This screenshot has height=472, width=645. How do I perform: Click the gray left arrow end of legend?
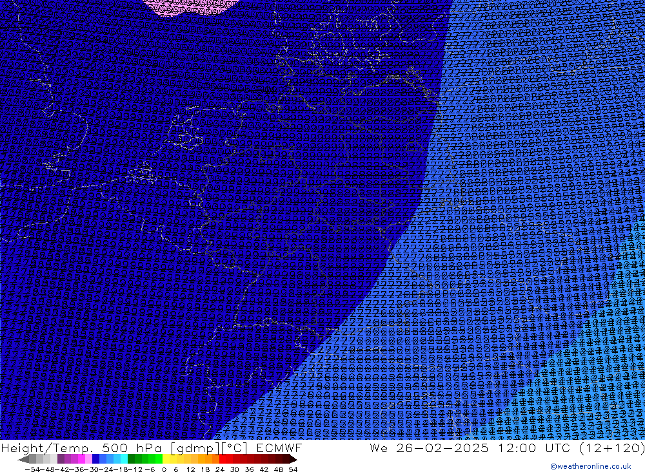pyautogui.click(x=24, y=459)
